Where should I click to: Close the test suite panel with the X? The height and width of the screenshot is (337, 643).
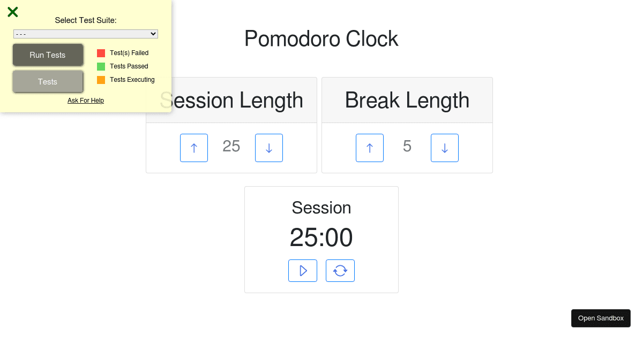point(12,12)
